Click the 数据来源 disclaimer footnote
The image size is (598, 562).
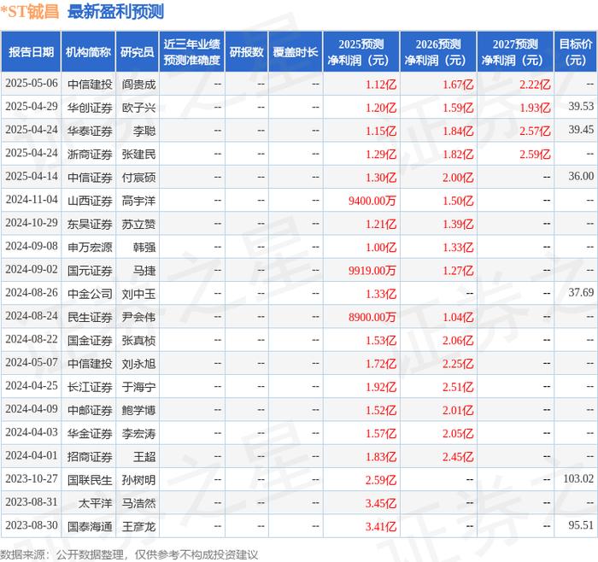[x=129, y=554]
